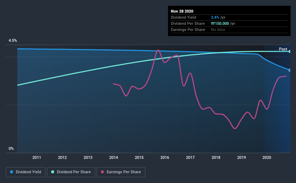Click the 2011 x-axis label
The image size is (296, 183).
click(37, 157)
